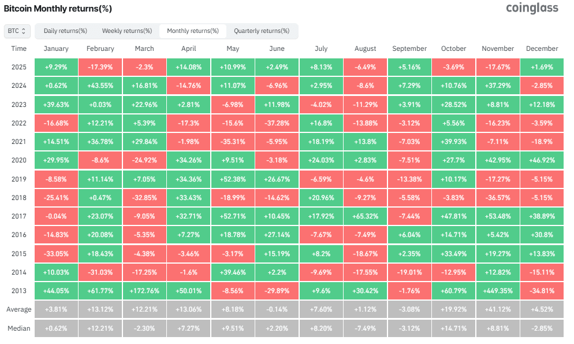The image size is (574, 344).
Task: Click the gray +41.12% November Average cell
Action: coord(497,309)
